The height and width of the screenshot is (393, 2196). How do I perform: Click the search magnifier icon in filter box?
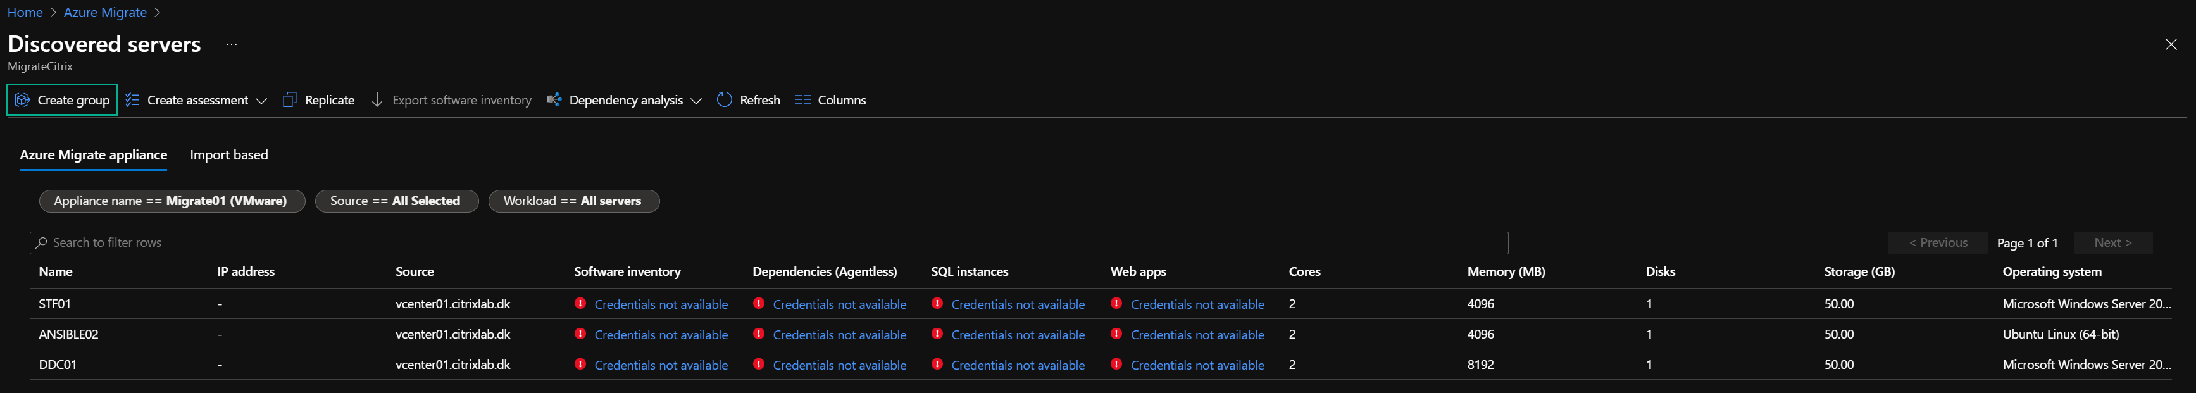point(41,243)
